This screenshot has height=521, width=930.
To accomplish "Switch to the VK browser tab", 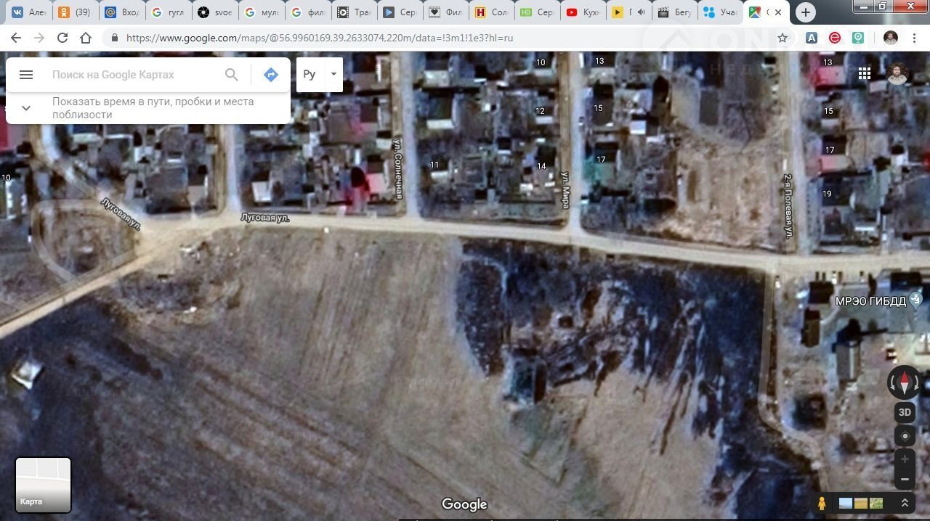I will pos(28,12).
